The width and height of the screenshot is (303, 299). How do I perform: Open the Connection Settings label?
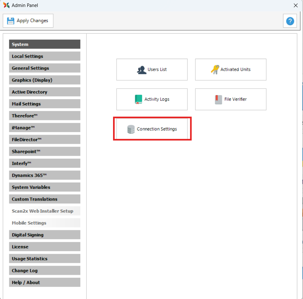[157, 129]
